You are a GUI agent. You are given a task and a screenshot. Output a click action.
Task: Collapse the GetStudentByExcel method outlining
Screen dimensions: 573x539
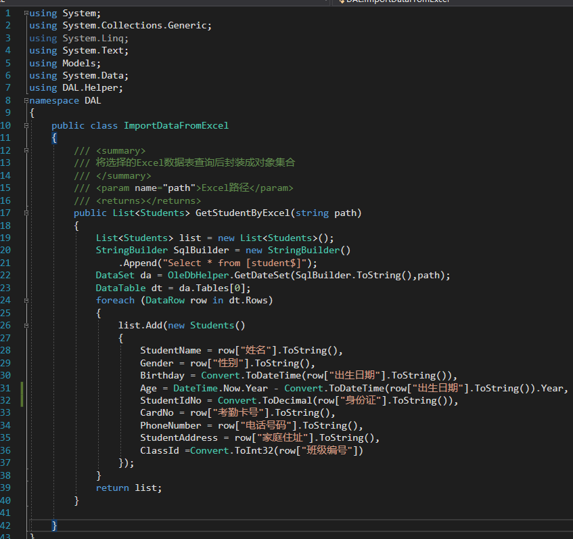26,213
